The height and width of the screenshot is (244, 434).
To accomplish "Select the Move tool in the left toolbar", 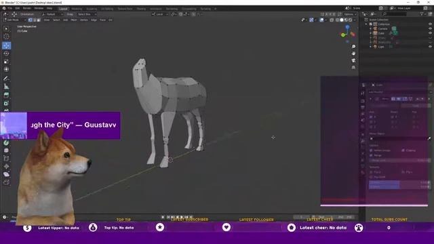I will 6,45.
